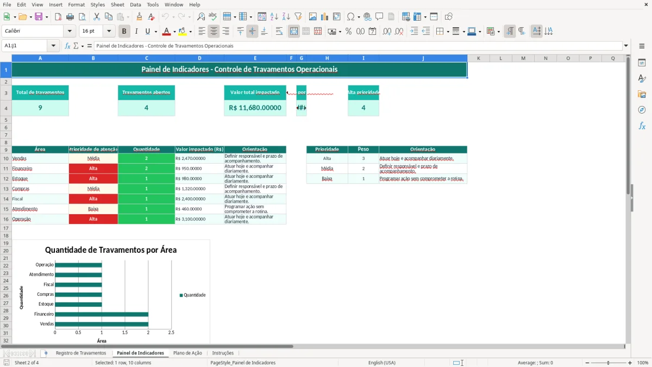Click the Quantidade chart legend entry
652x367 pixels.
[192, 295]
